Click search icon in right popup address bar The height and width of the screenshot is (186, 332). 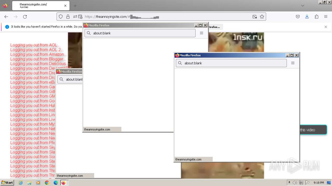point(180,63)
